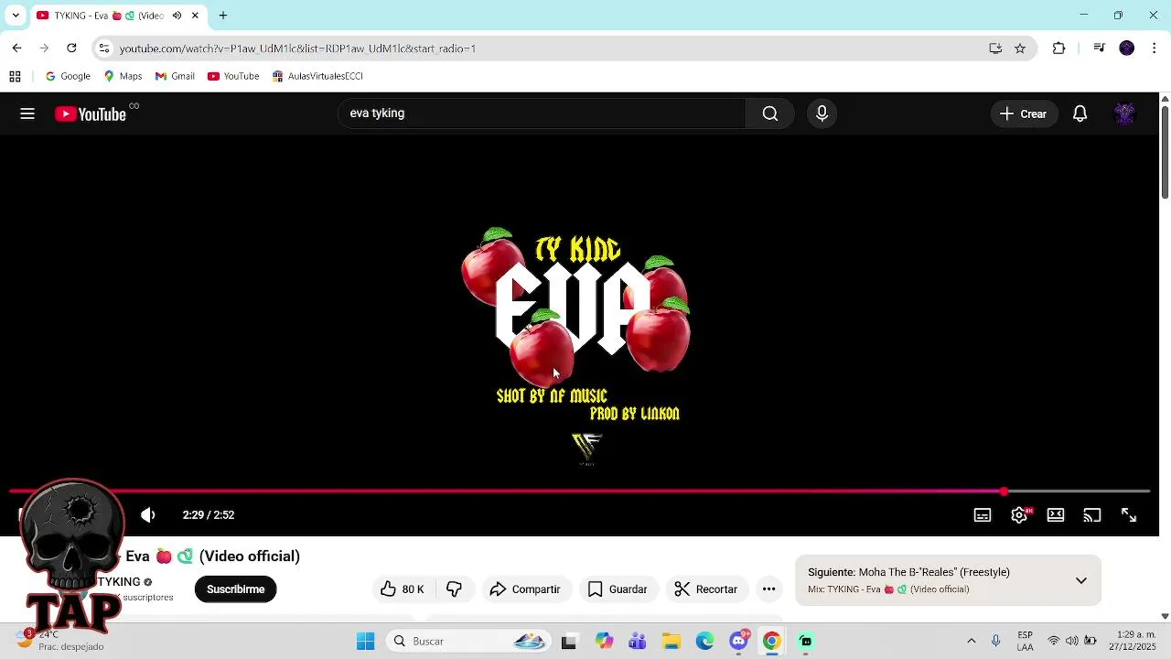Open Chrome extensions puzzle icon
This screenshot has height=659, width=1171.
click(x=1058, y=49)
